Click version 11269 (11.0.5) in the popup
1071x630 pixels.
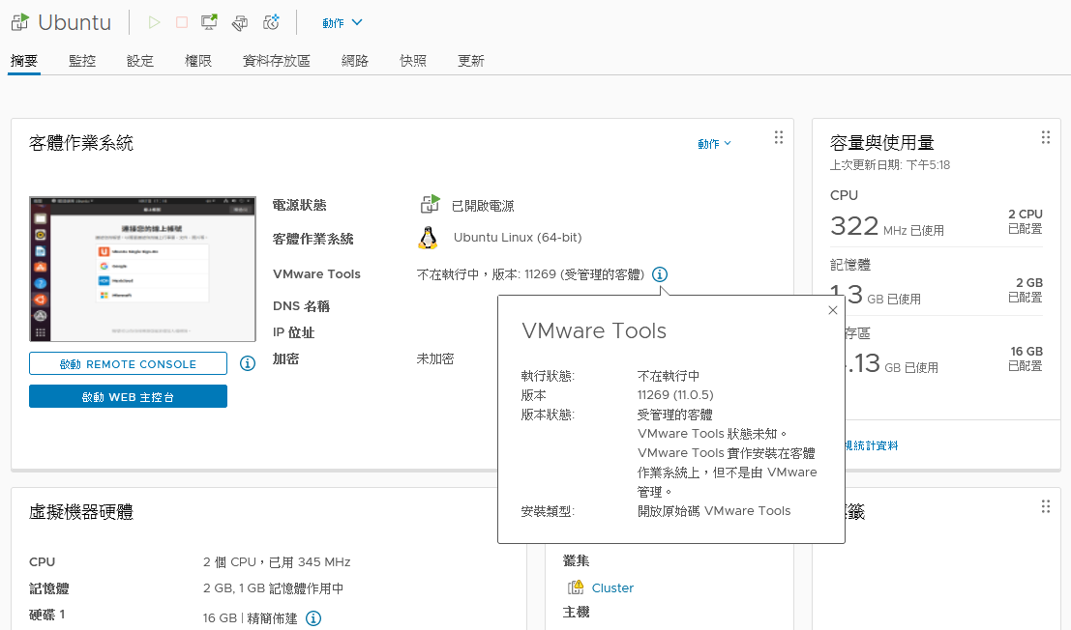(675, 395)
